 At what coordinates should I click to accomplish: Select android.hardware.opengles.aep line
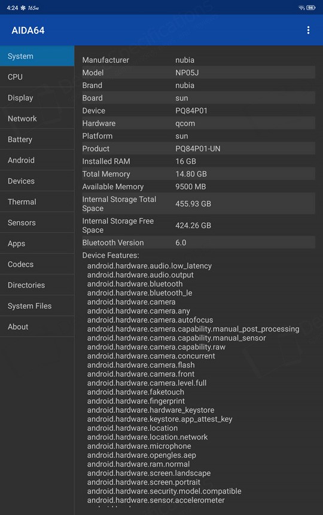(x=141, y=455)
